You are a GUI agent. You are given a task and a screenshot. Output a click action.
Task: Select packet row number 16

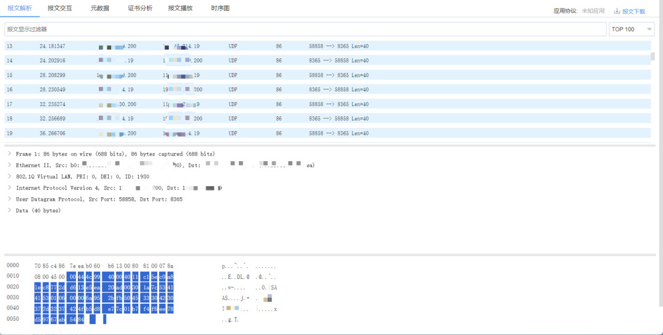point(328,89)
